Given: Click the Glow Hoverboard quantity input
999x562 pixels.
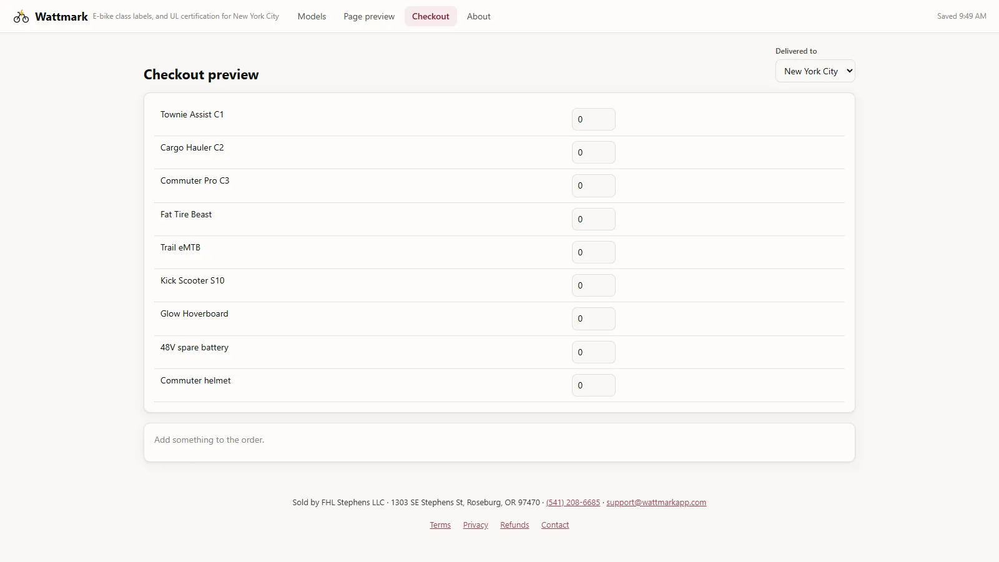Looking at the screenshot, I should coord(594,318).
